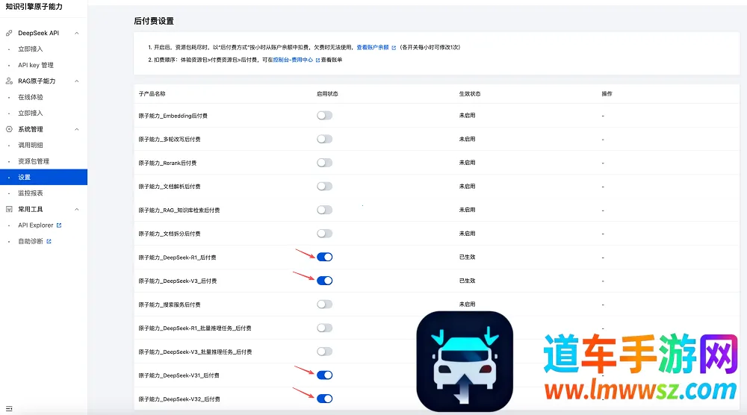Click 未启用 status in 搜索服务后付费 row
The height and width of the screenshot is (415, 747).
pos(468,304)
